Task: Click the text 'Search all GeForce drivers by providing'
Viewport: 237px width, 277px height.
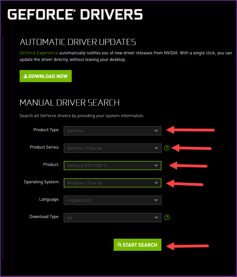Action: click(57, 116)
